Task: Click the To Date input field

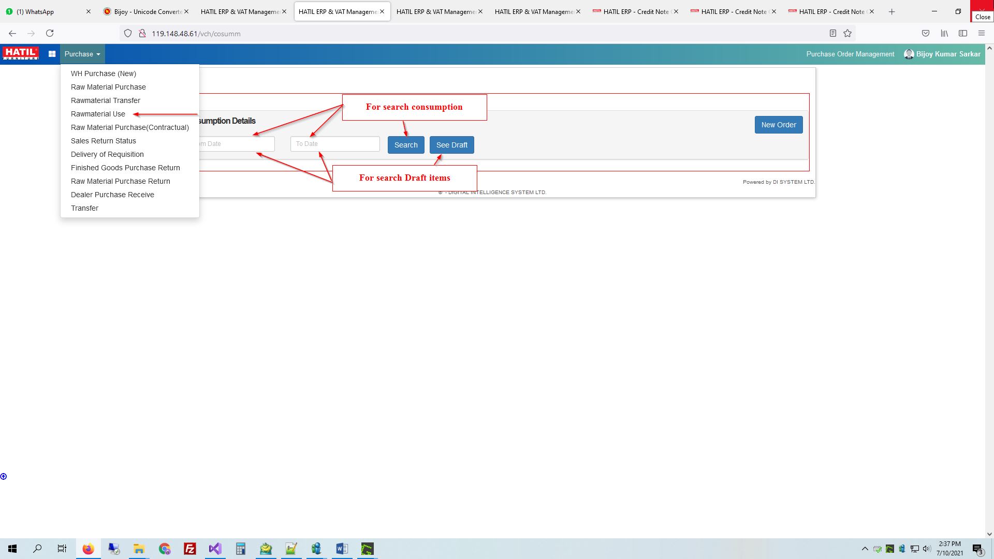Action: (x=334, y=144)
